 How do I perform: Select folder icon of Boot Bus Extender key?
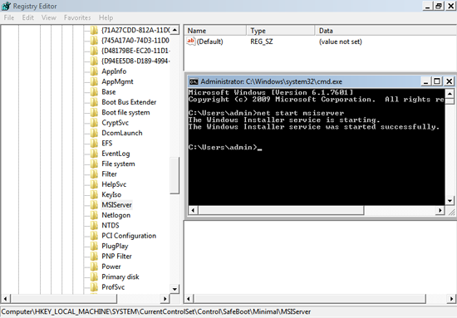[94, 102]
